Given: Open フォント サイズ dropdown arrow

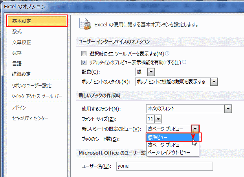Looking at the screenshot, I should 158,119.
